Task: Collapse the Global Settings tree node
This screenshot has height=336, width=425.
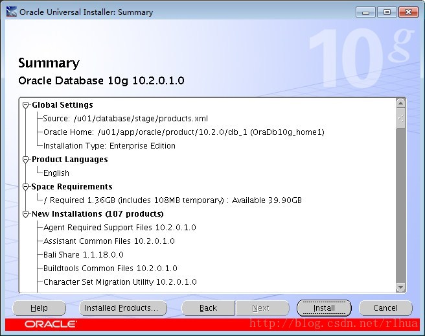Action: tap(25, 105)
